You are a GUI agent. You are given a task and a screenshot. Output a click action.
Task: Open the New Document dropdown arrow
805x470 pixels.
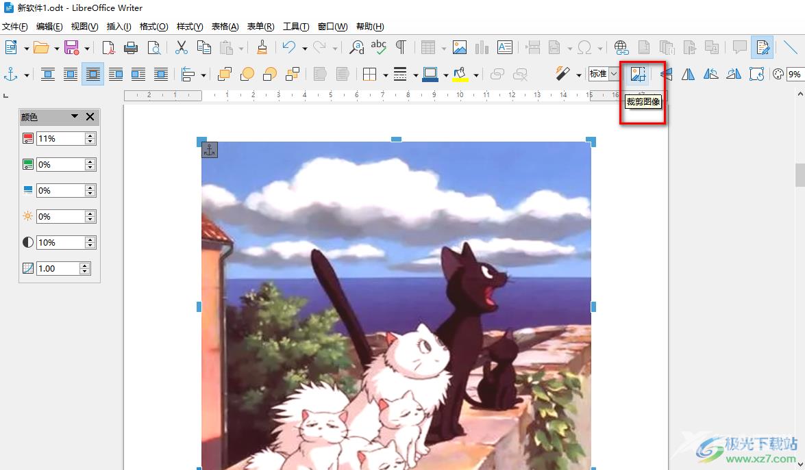coord(26,48)
